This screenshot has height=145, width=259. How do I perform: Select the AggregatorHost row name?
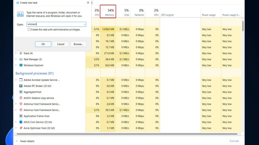click(32, 92)
